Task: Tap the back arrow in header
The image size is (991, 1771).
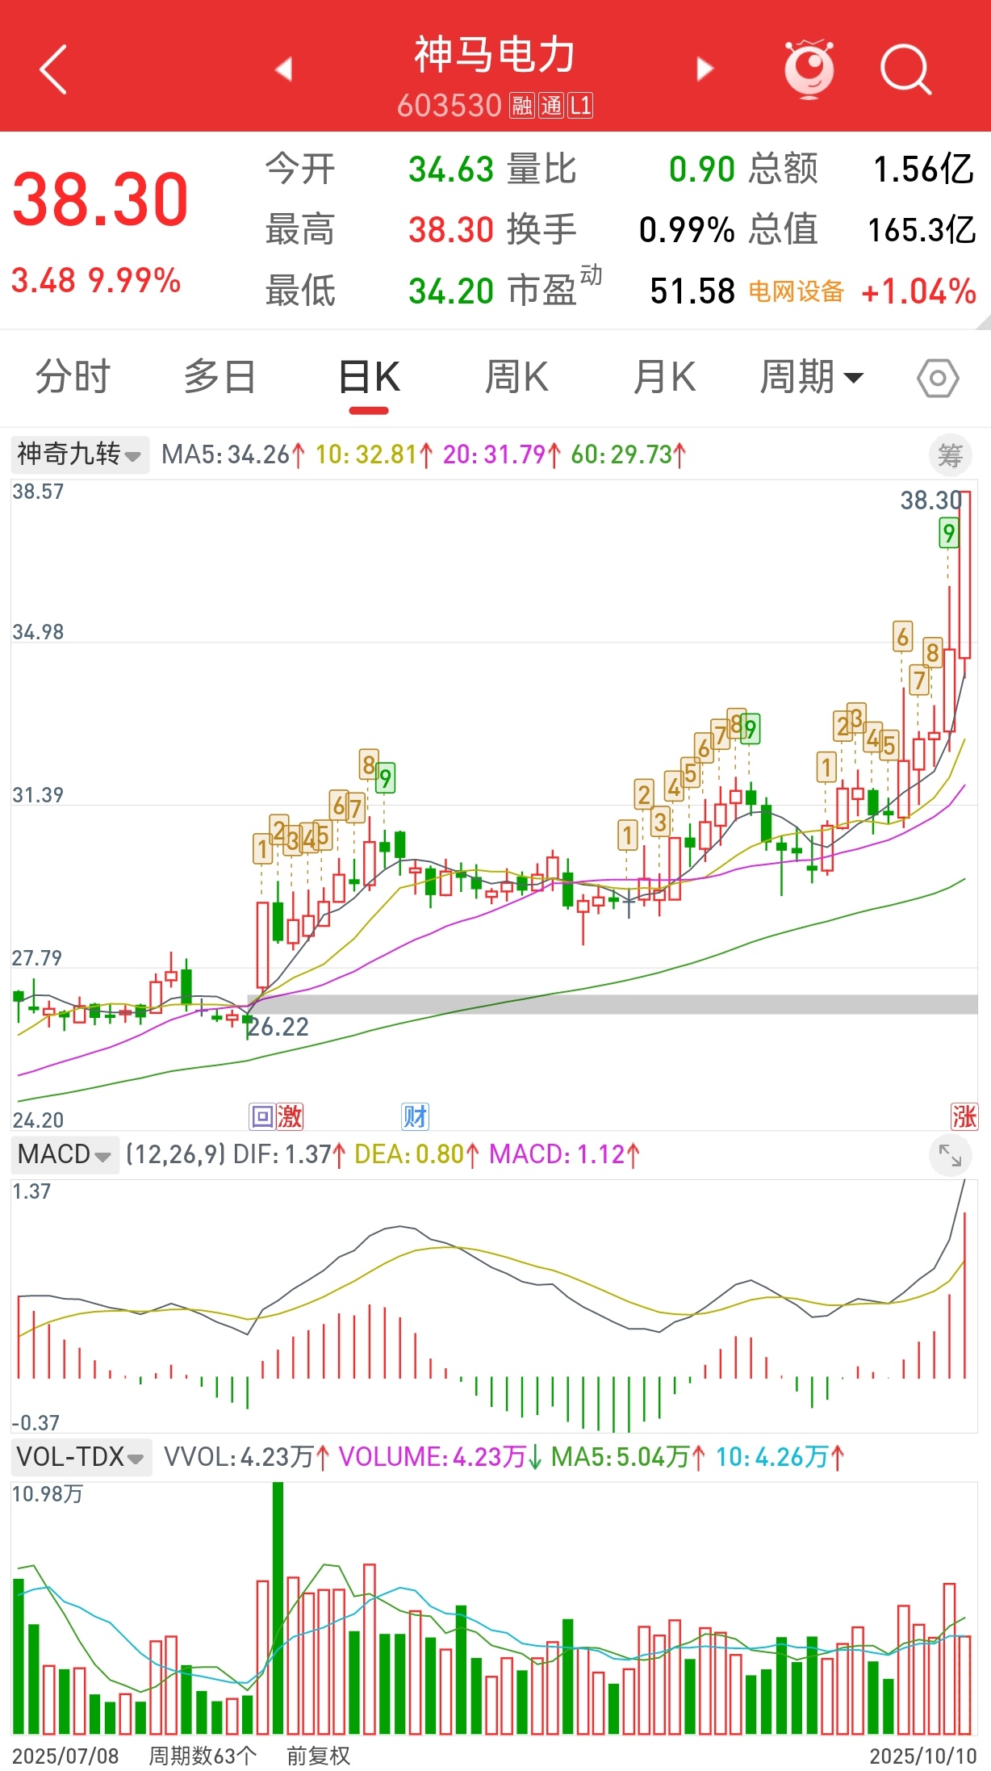Action: tap(53, 70)
